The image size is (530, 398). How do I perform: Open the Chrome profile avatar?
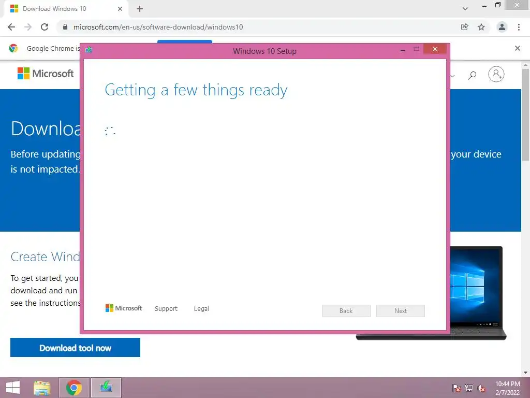(x=502, y=27)
